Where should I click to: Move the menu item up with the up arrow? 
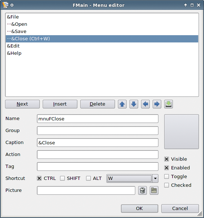pyautogui.click(x=122, y=104)
